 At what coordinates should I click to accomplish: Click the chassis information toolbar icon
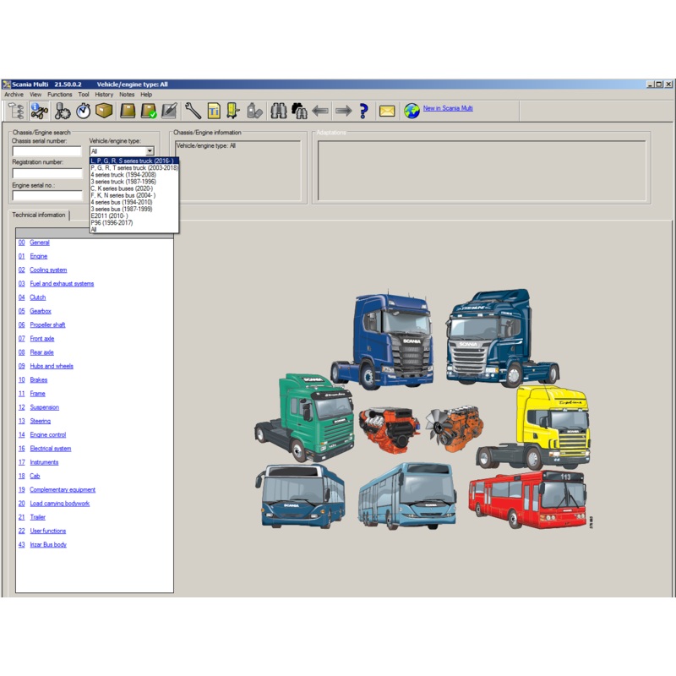39,112
